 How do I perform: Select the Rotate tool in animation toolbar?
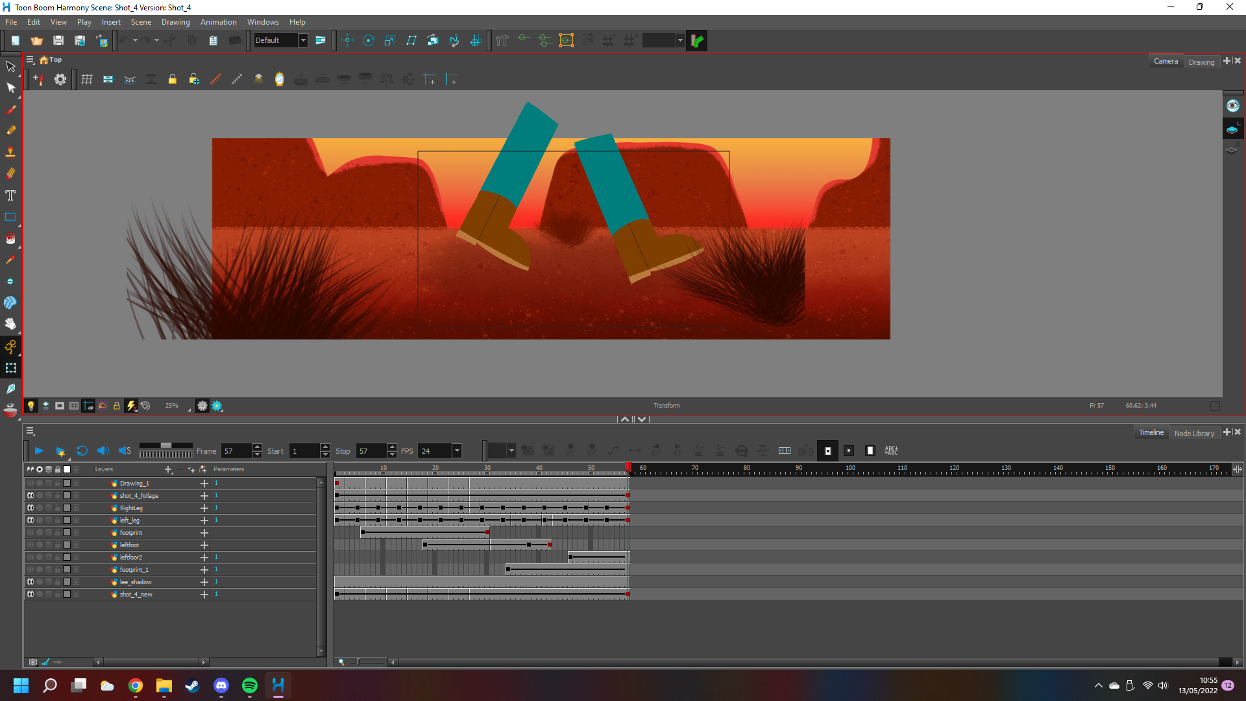[x=369, y=40]
